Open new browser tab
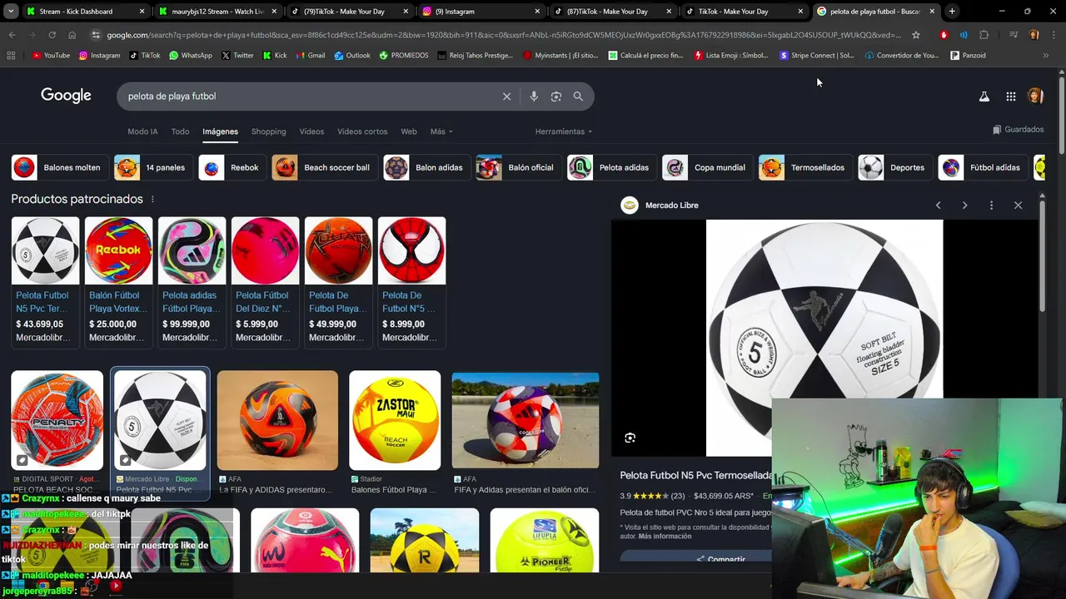 (952, 12)
